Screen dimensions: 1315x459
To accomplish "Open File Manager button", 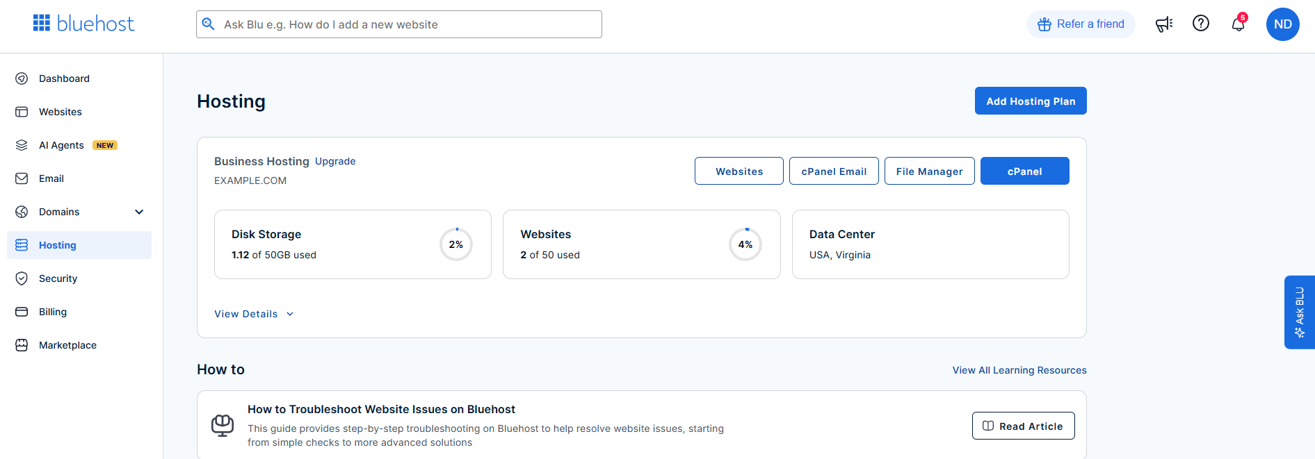I will coord(930,171).
